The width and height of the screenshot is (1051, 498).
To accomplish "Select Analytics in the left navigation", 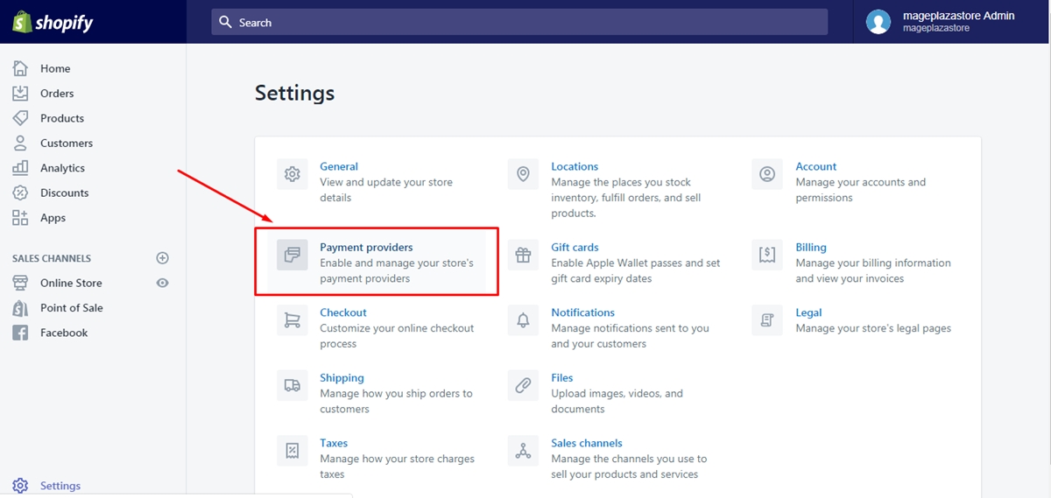I will click(62, 168).
